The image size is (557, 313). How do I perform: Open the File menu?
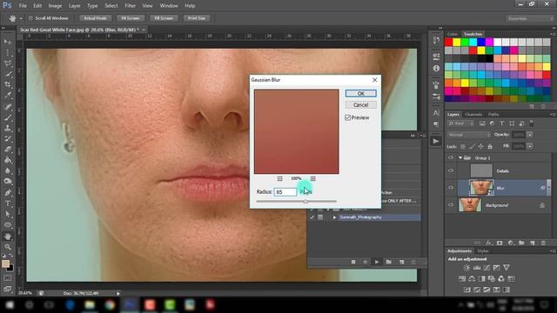23,6
